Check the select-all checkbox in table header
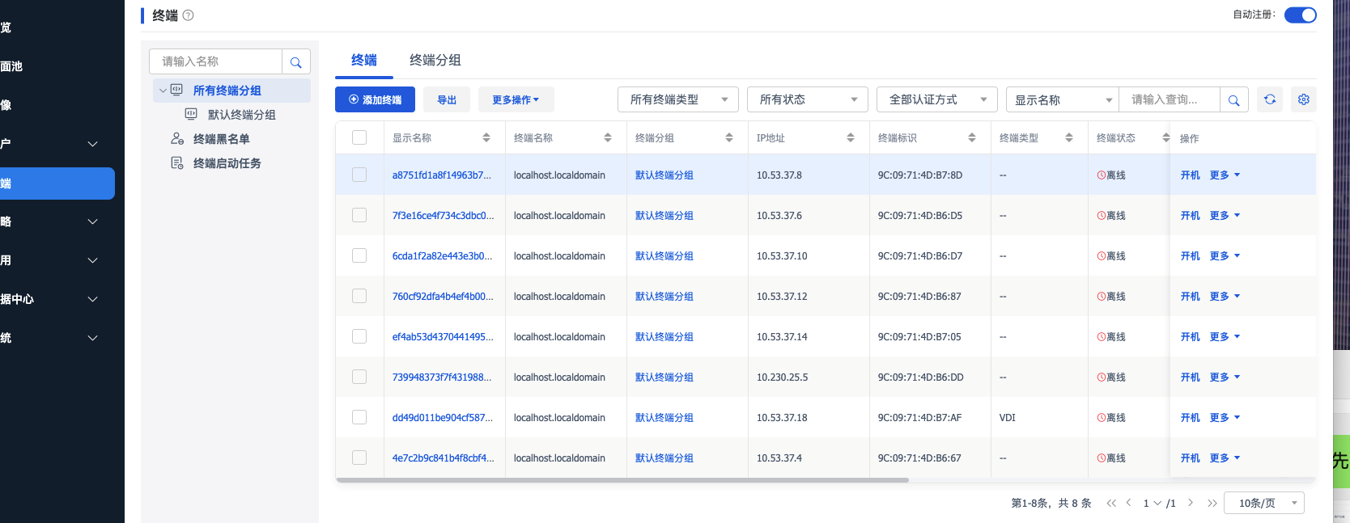Viewport: 1350px width, 523px height. (x=359, y=137)
